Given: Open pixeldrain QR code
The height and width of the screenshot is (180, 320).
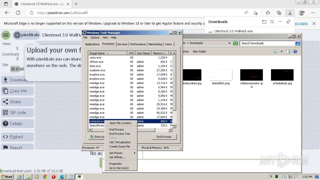Looking at the screenshot, I should pyautogui.click(x=17, y=112).
